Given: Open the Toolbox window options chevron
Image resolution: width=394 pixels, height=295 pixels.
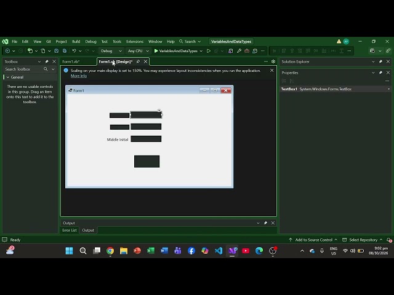Looking at the screenshot, I should point(39,61).
